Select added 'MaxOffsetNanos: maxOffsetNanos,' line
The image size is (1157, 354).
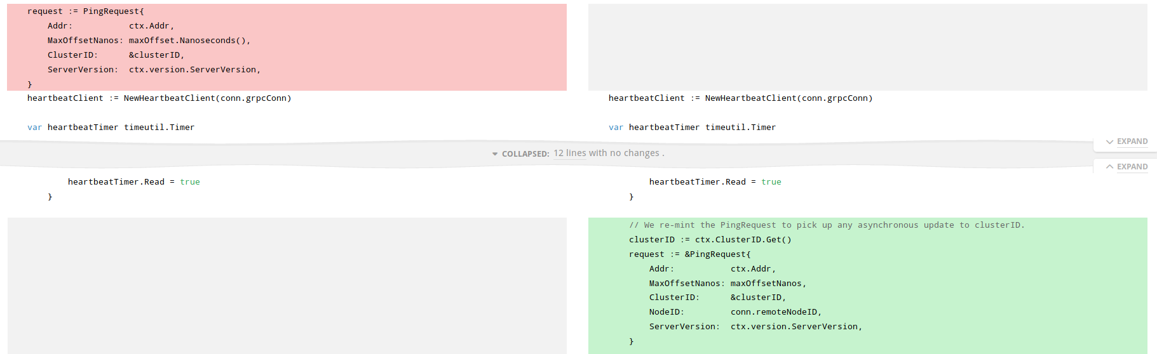727,284
